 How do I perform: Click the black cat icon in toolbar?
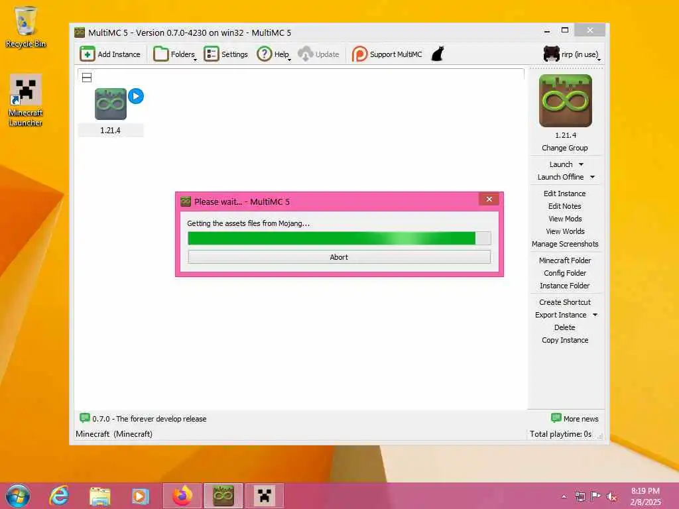point(438,54)
